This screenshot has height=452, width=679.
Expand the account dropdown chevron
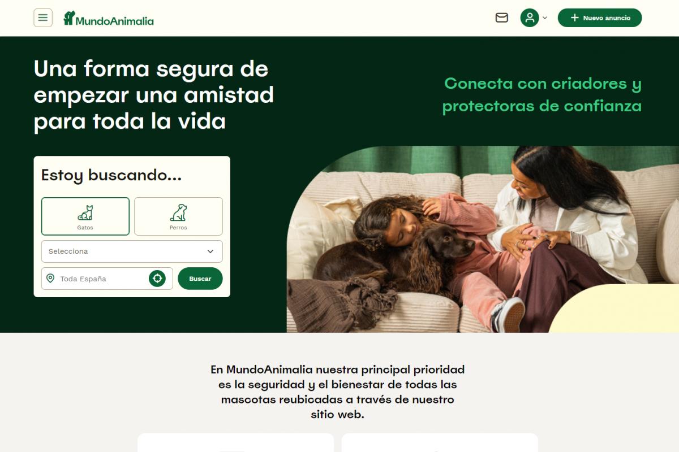[x=545, y=18]
